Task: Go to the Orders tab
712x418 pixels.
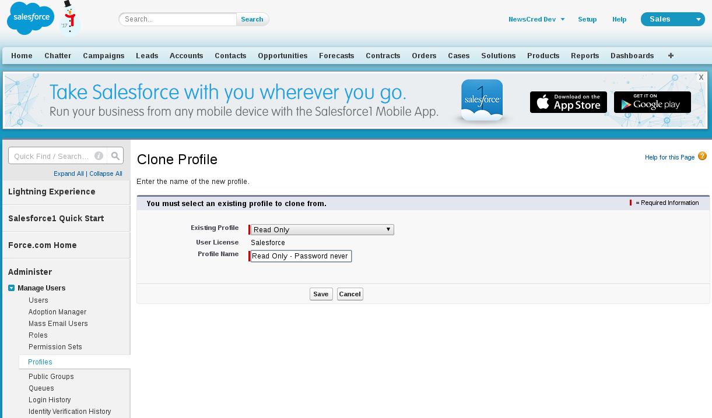Action: 424,56
